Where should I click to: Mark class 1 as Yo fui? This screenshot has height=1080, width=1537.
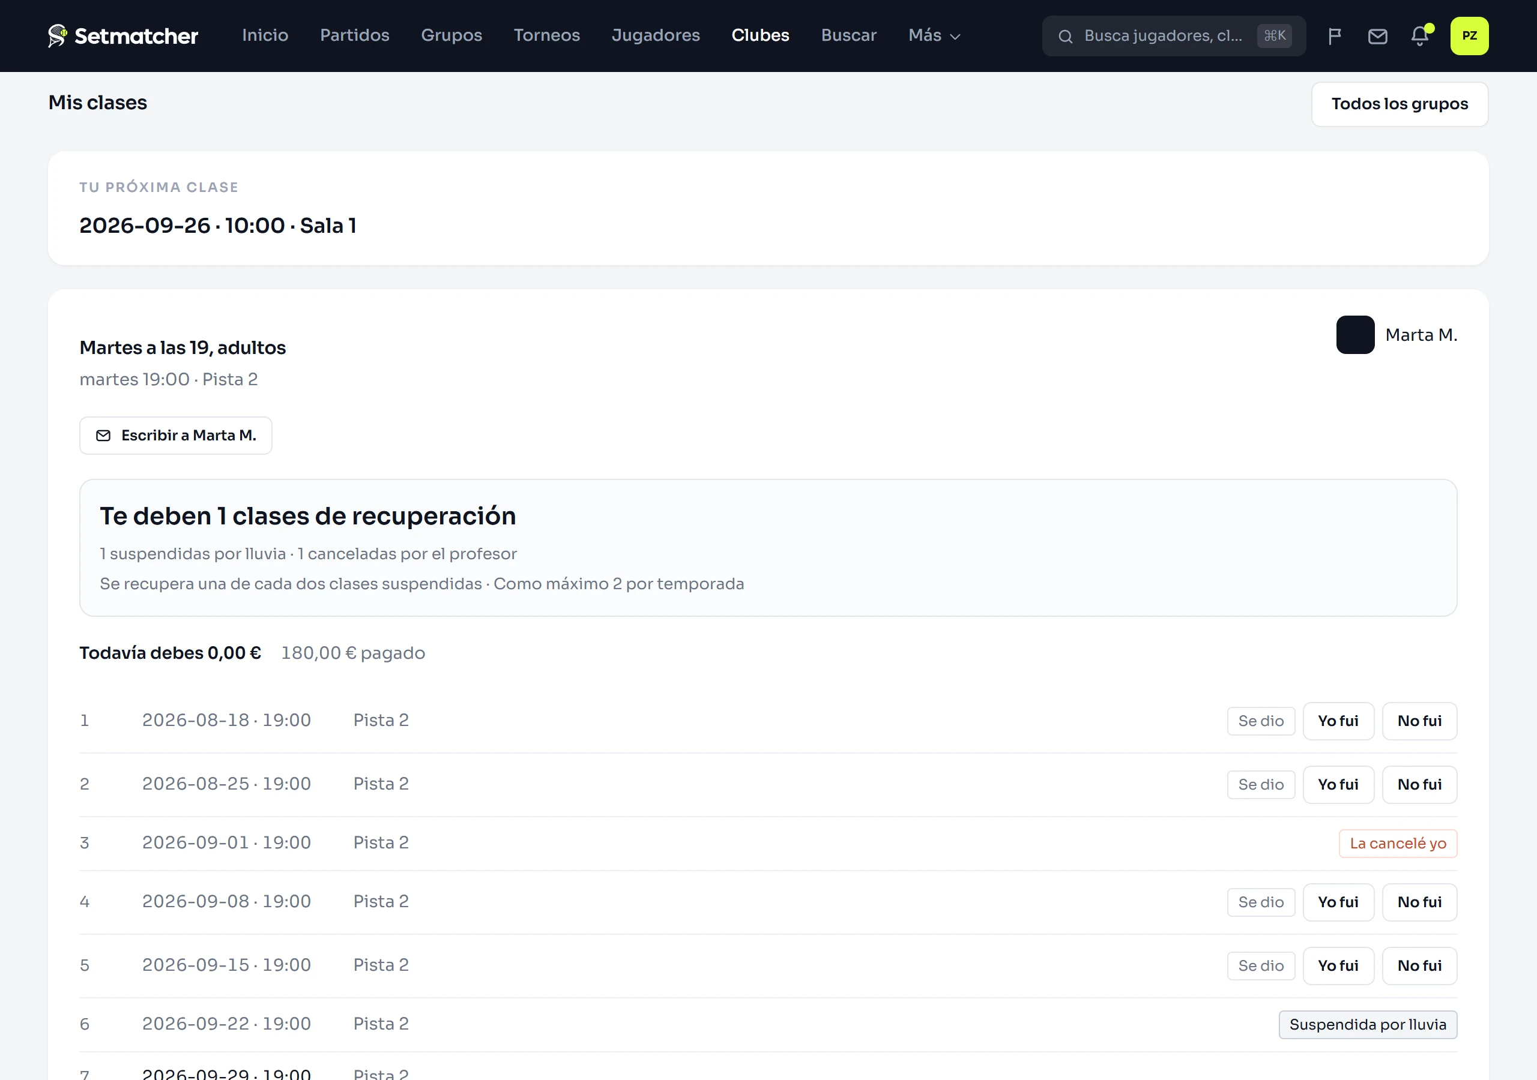pos(1338,721)
